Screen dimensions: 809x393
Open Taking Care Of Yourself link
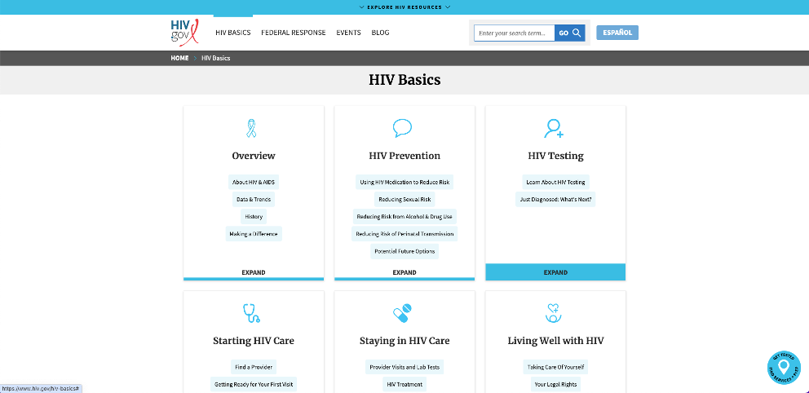click(555, 367)
